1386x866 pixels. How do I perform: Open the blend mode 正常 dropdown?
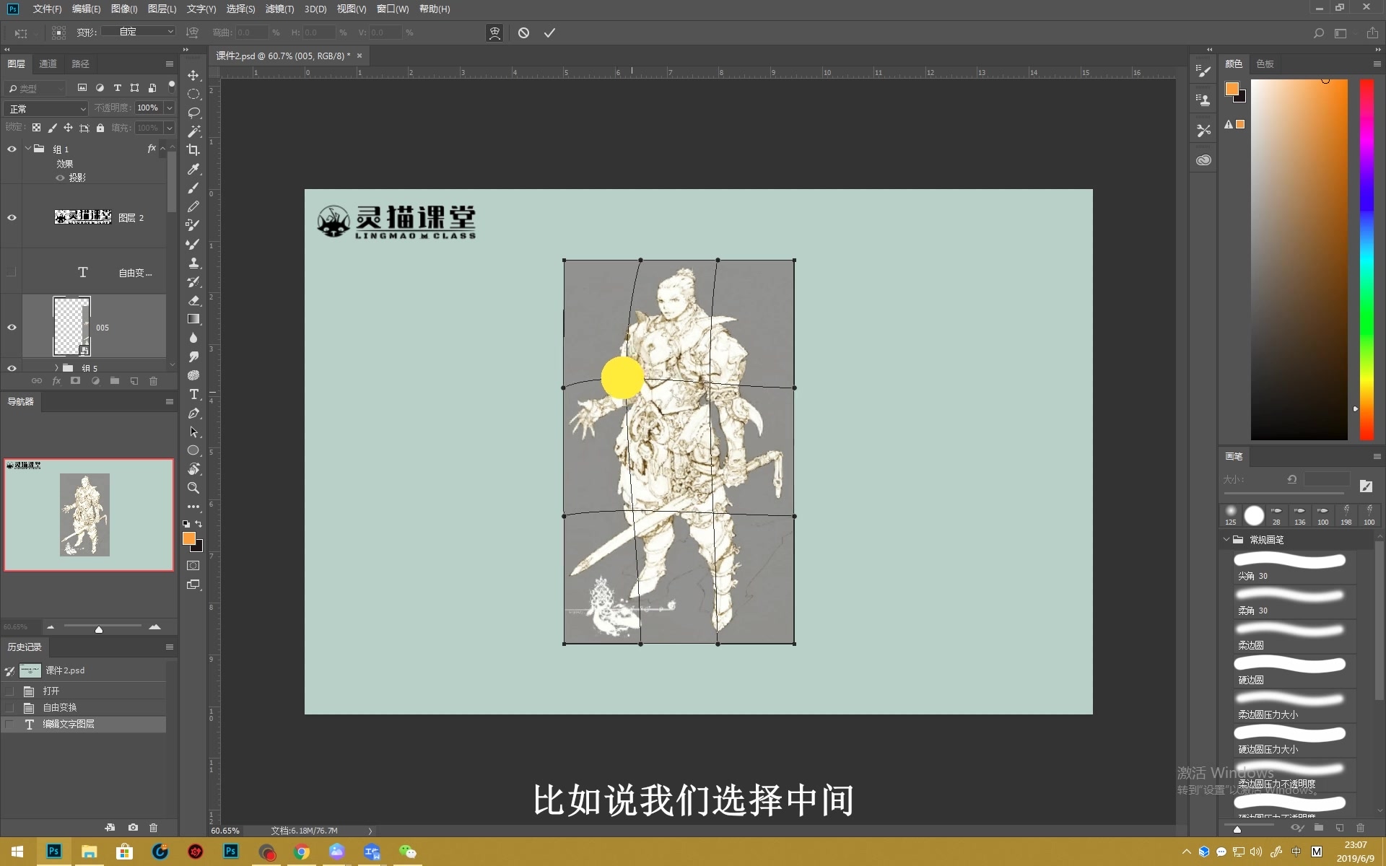[45, 108]
